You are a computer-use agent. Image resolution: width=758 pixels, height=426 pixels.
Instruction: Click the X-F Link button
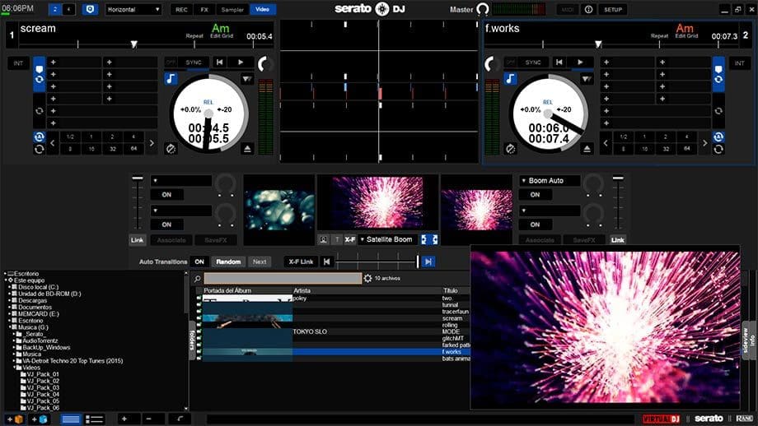301,262
